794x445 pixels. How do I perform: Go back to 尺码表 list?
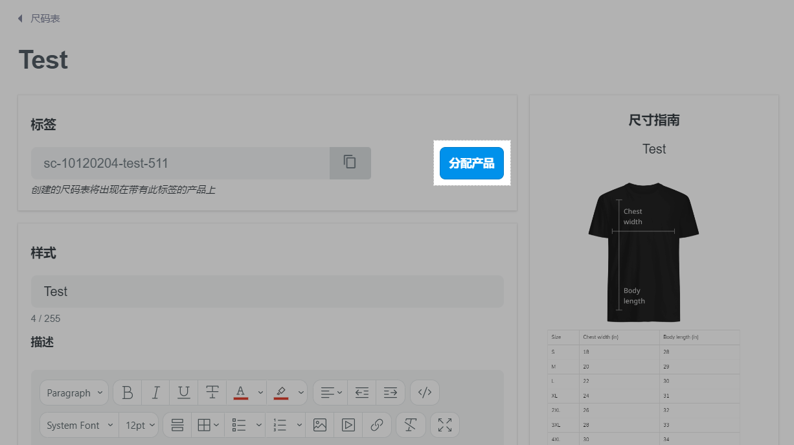39,19
